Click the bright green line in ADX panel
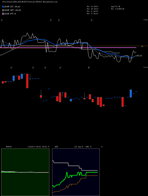 [x=75, y=175]
